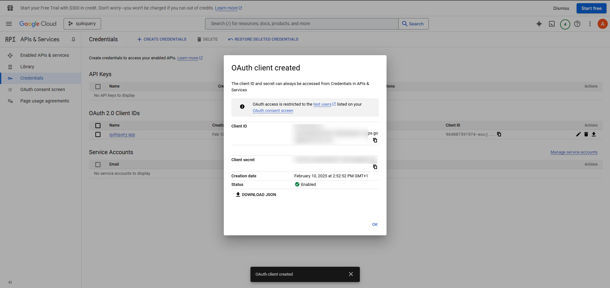Click OK to close the dialog
The image size is (610, 288).
tap(375, 225)
